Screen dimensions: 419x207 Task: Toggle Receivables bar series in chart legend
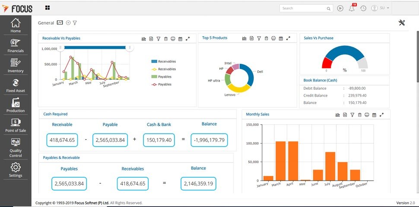163,62
